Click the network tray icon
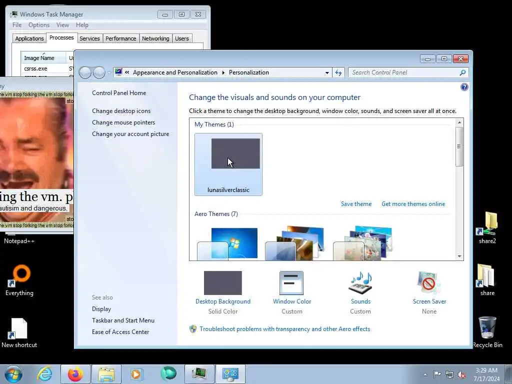Viewport: 512px width, 384px height. click(x=449, y=375)
